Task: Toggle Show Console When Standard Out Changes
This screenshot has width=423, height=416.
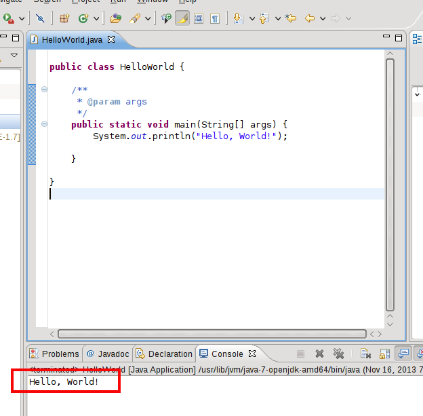Action: click(403, 354)
